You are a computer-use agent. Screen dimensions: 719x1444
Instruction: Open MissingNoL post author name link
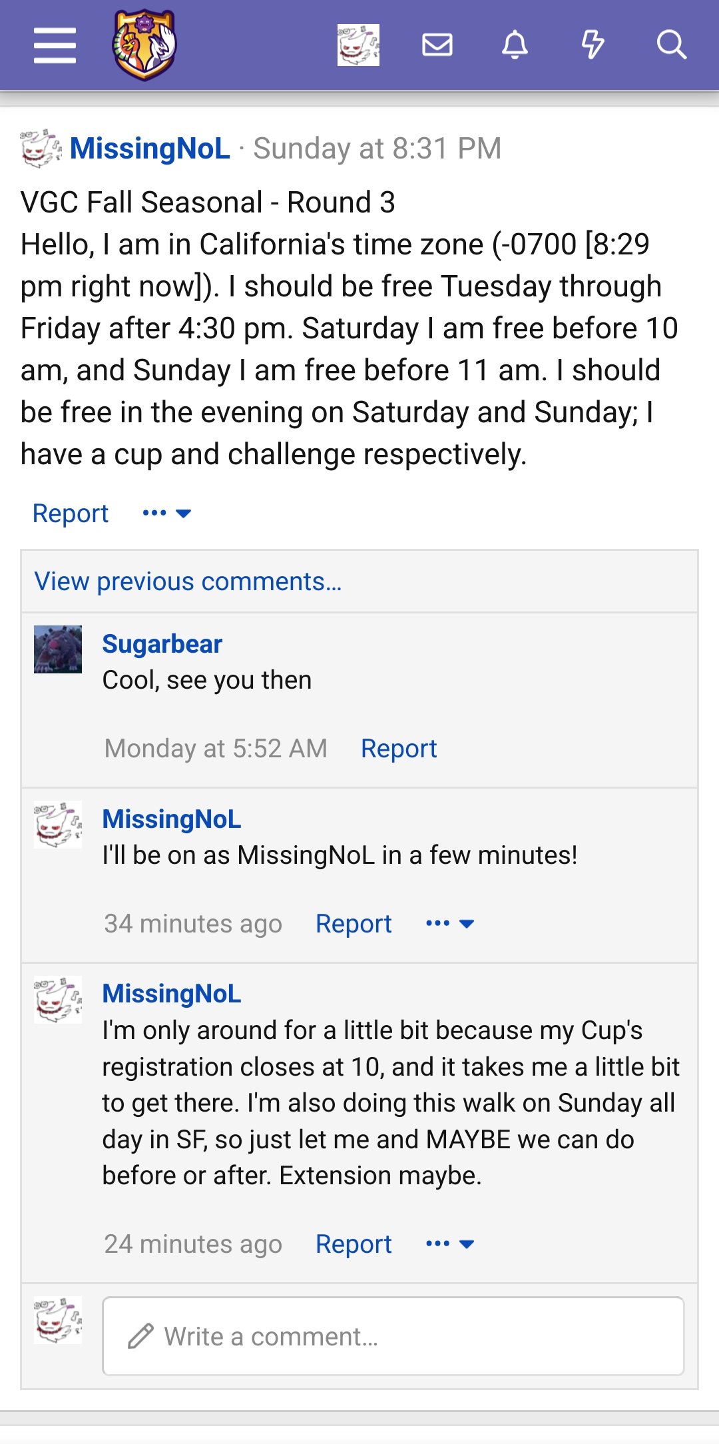point(150,148)
